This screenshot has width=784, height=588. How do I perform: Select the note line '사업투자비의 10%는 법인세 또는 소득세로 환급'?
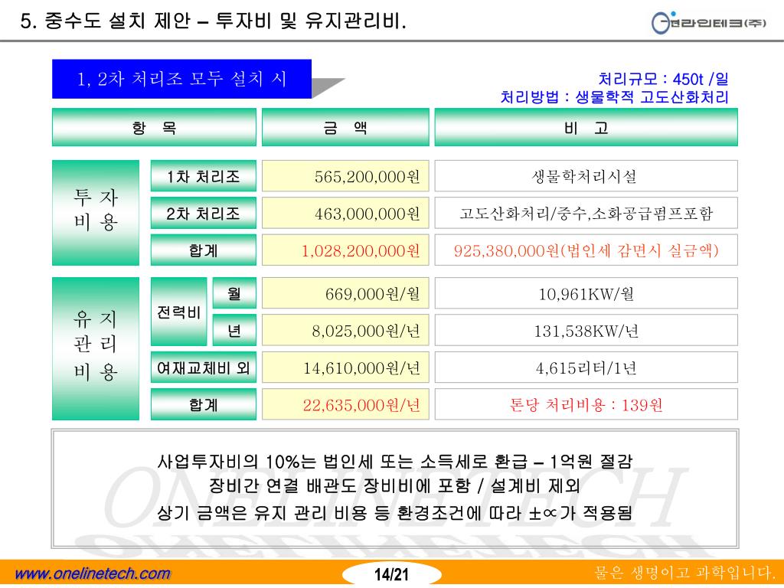pos(342,461)
